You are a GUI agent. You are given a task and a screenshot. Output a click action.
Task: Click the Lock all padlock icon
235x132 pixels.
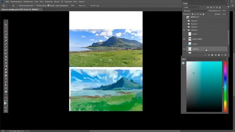[x=203, y=14]
